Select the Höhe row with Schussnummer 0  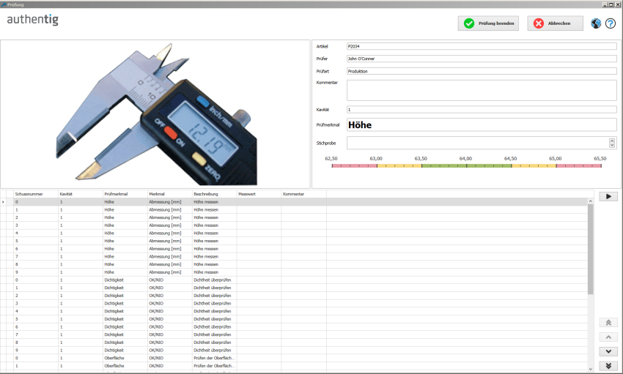pyautogui.click(x=294, y=202)
